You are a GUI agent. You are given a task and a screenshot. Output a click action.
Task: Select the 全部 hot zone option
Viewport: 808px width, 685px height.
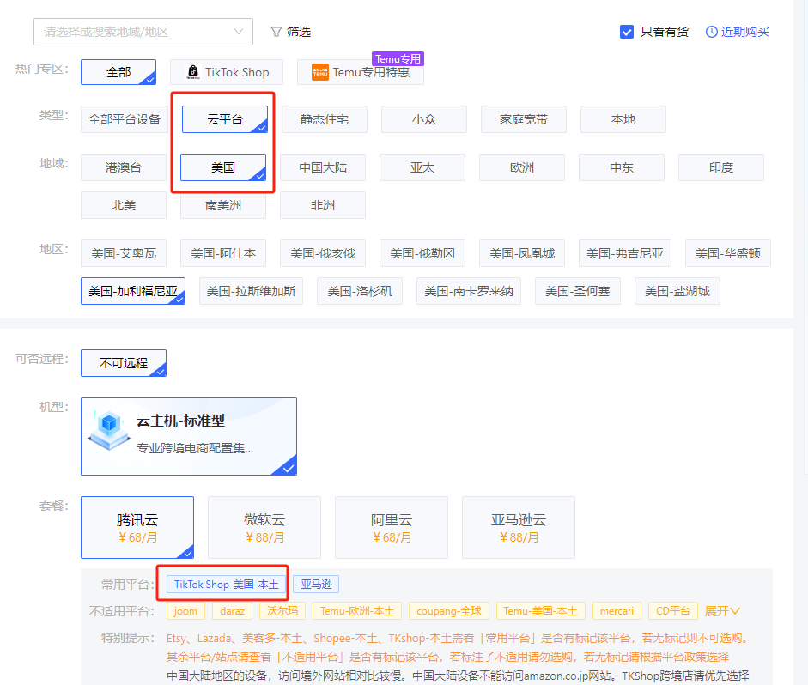(x=118, y=72)
